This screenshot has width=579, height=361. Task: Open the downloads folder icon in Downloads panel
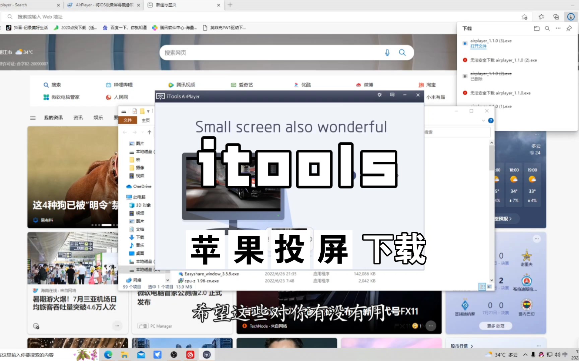(536, 28)
